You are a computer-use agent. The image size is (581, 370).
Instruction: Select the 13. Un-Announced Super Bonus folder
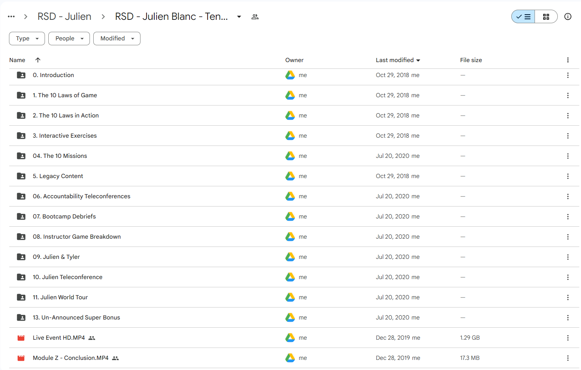tap(76, 318)
